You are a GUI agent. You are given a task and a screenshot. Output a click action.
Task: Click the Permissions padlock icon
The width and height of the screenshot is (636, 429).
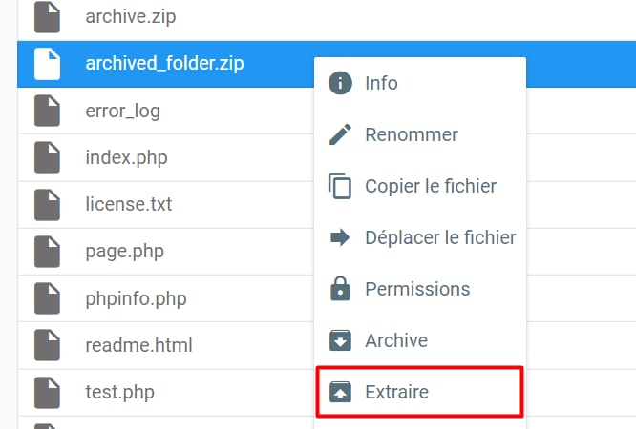click(339, 289)
